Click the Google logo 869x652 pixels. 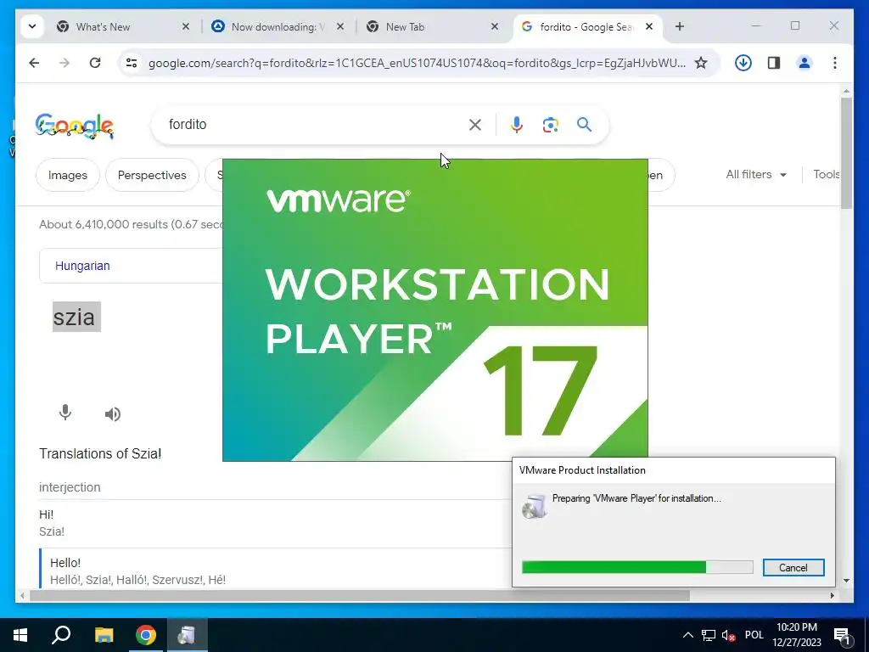pyautogui.click(x=75, y=126)
